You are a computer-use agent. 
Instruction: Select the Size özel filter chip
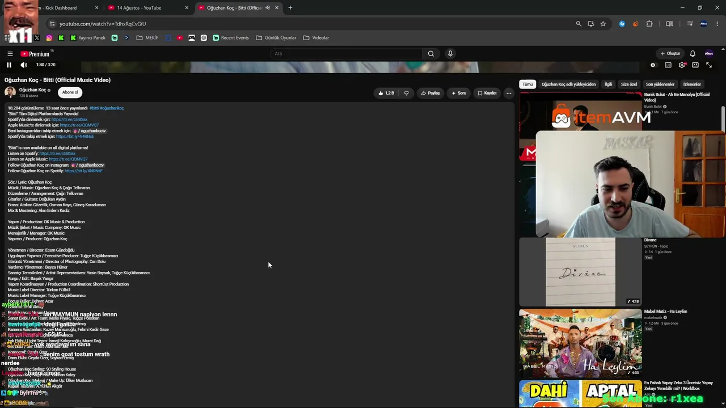tap(629, 84)
